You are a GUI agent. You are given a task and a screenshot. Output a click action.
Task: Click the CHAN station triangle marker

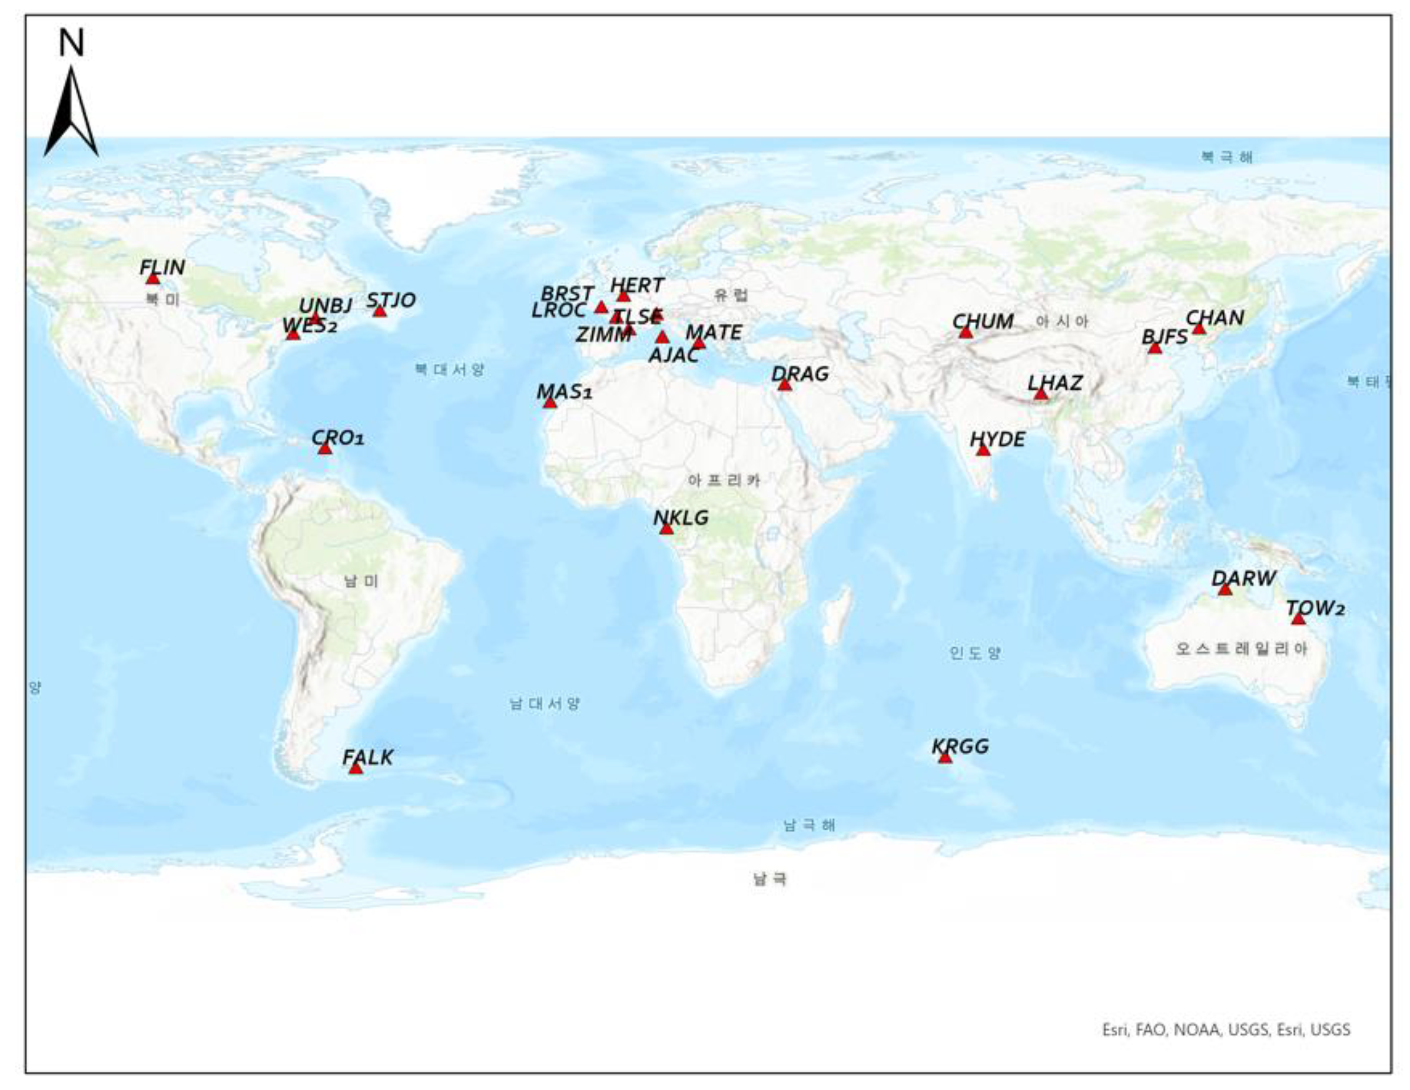(x=1199, y=329)
